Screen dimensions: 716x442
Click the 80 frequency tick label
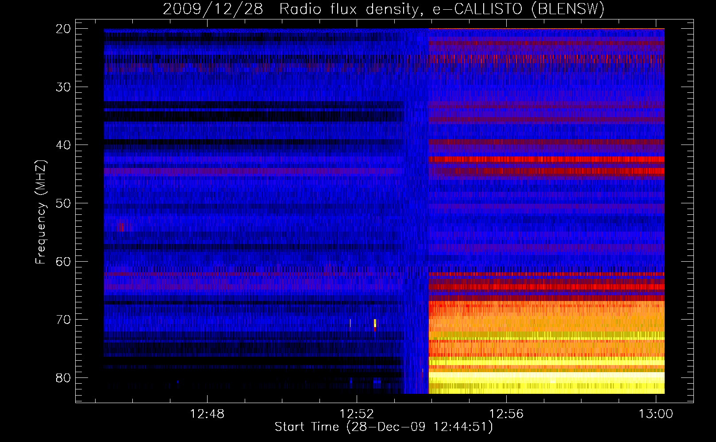(63, 378)
